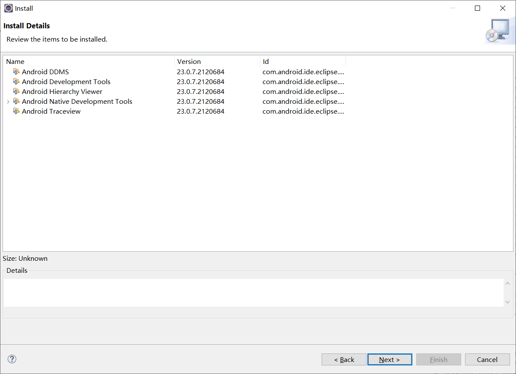Click the Android Hierarchy Viewer feature icon
The image size is (516, 374).
(16, 91)
